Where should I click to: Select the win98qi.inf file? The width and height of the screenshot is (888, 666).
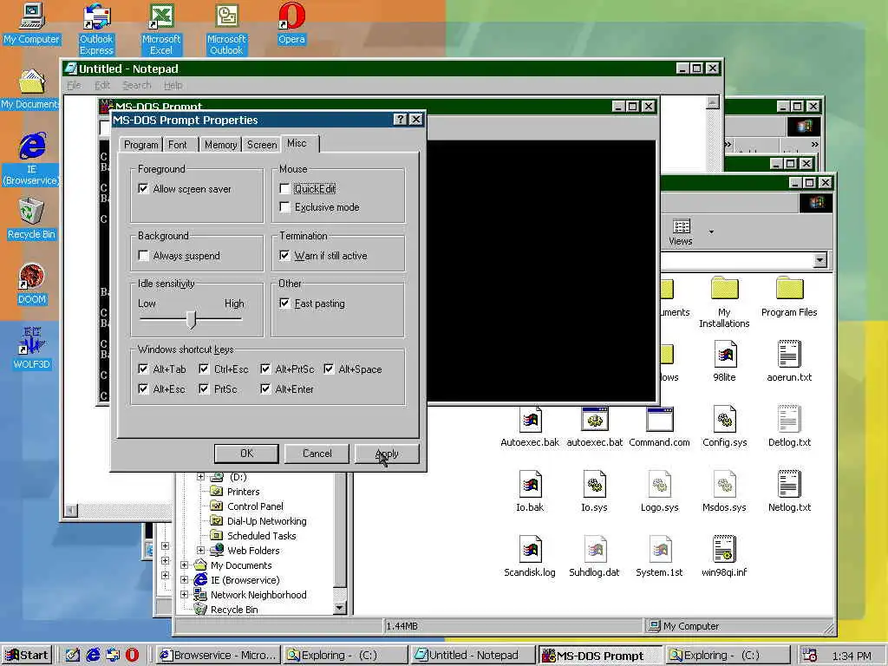click(x=724, y=557)
